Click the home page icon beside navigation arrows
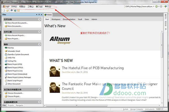The height and width of the screenshot is (112, 169). click(166, 6)
